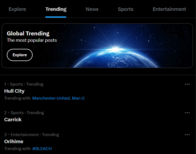Switch to the News tab
The image size is (196, 154).
coord(92,9)
